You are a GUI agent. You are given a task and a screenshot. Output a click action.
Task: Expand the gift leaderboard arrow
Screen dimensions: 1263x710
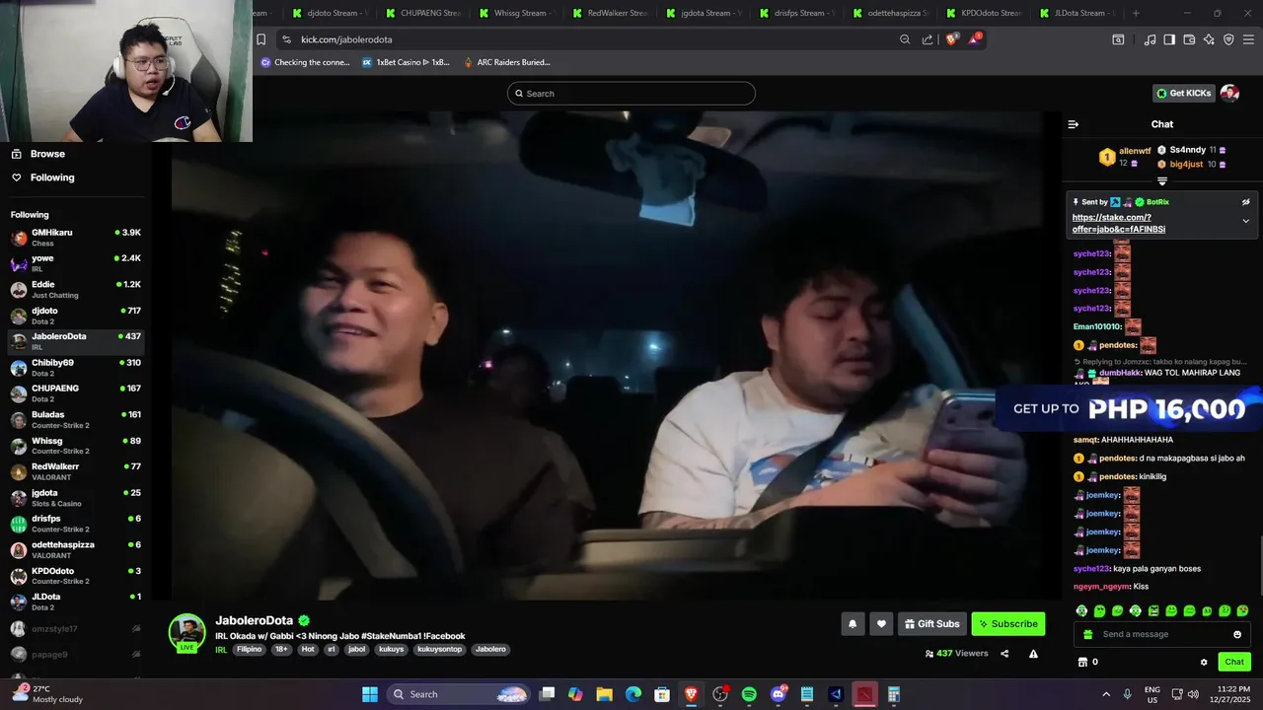(x=1161, y=181)
